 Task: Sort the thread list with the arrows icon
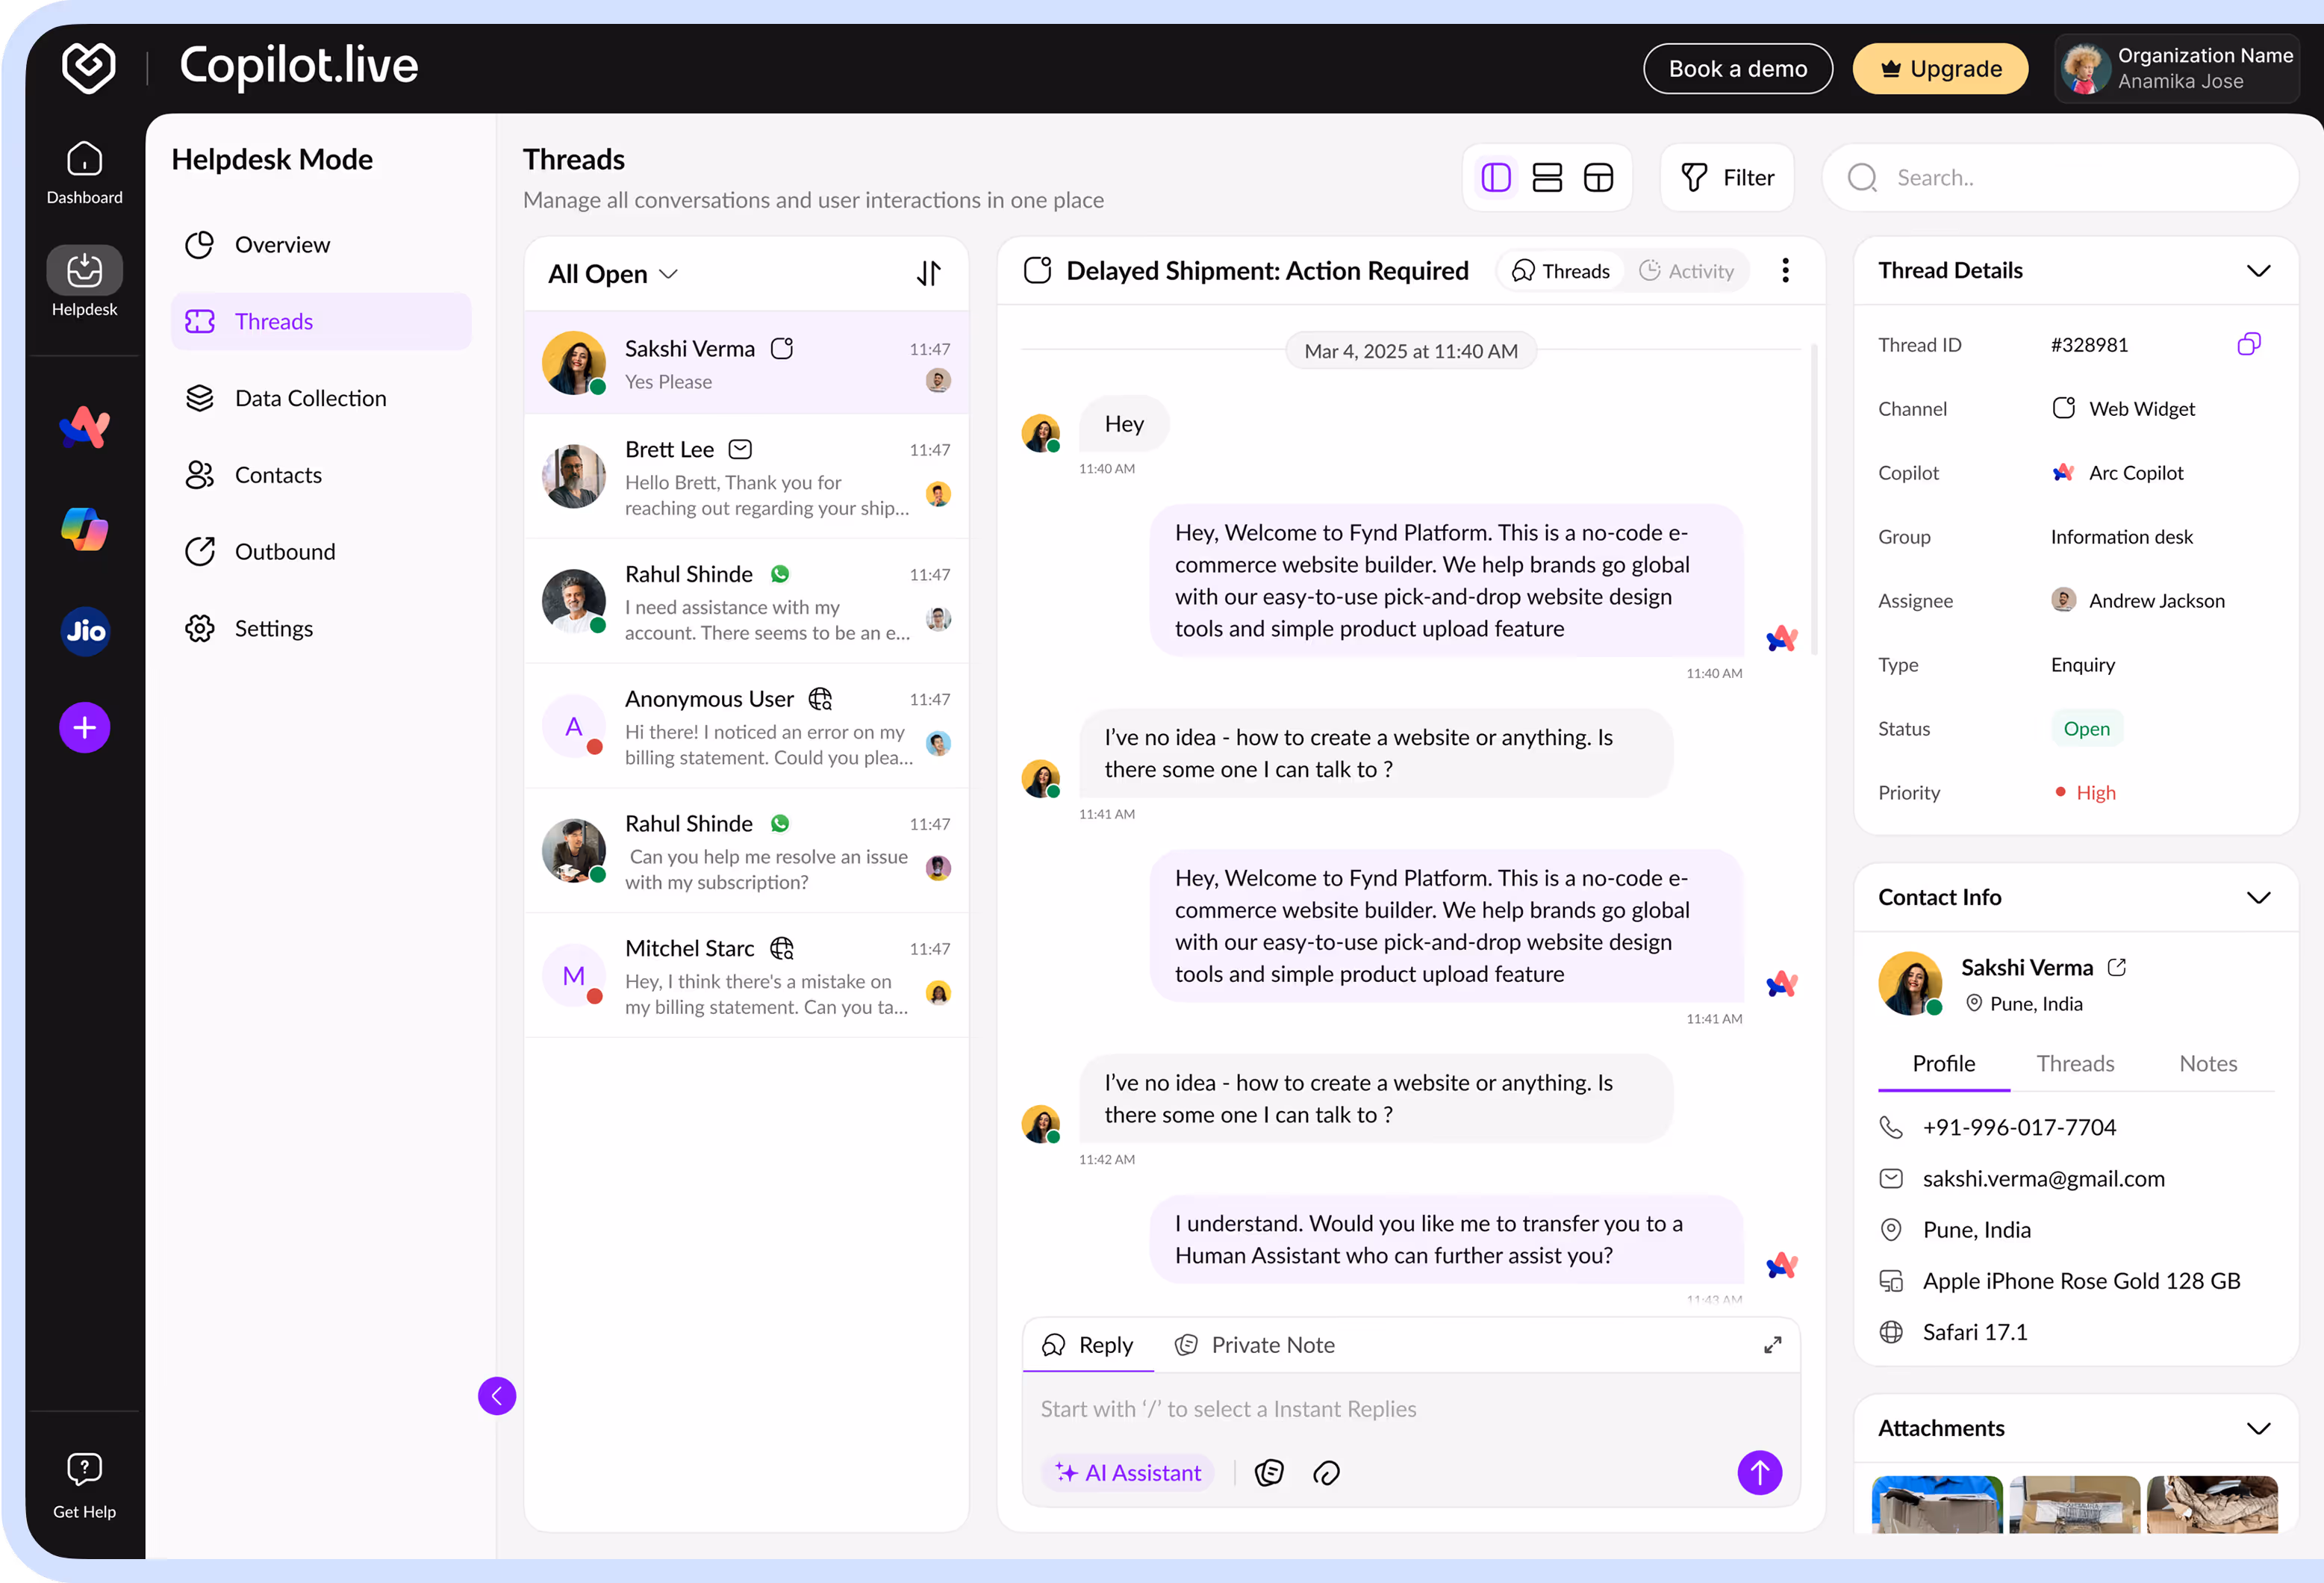[x=928, y=273]
